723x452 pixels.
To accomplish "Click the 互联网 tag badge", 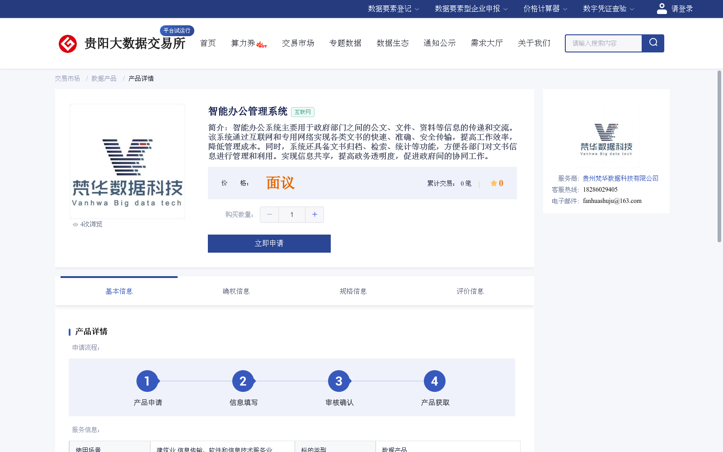I will pos(303,112).
